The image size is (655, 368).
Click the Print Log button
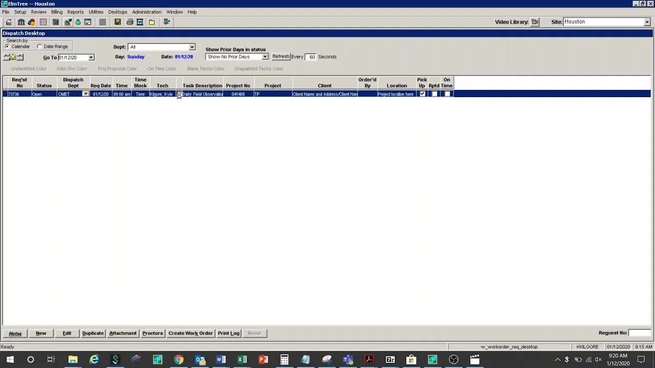point(229,333)
